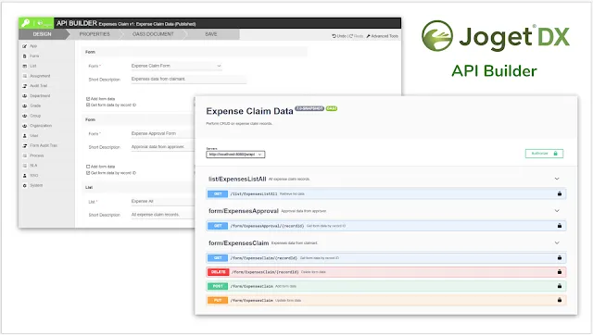Select the App icon in sidebar

pos(25,46)
